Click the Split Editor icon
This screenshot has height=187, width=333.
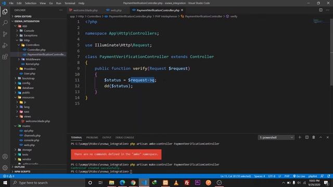pyautogui.click(x=321, y=10)
